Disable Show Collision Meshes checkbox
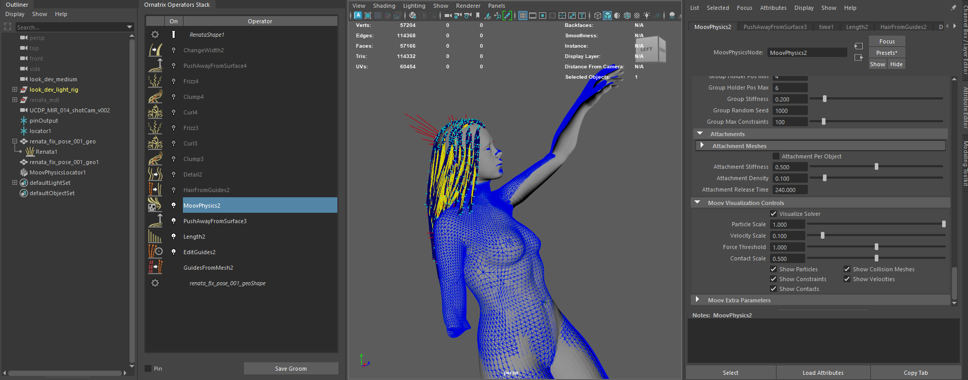 [847, 269]
